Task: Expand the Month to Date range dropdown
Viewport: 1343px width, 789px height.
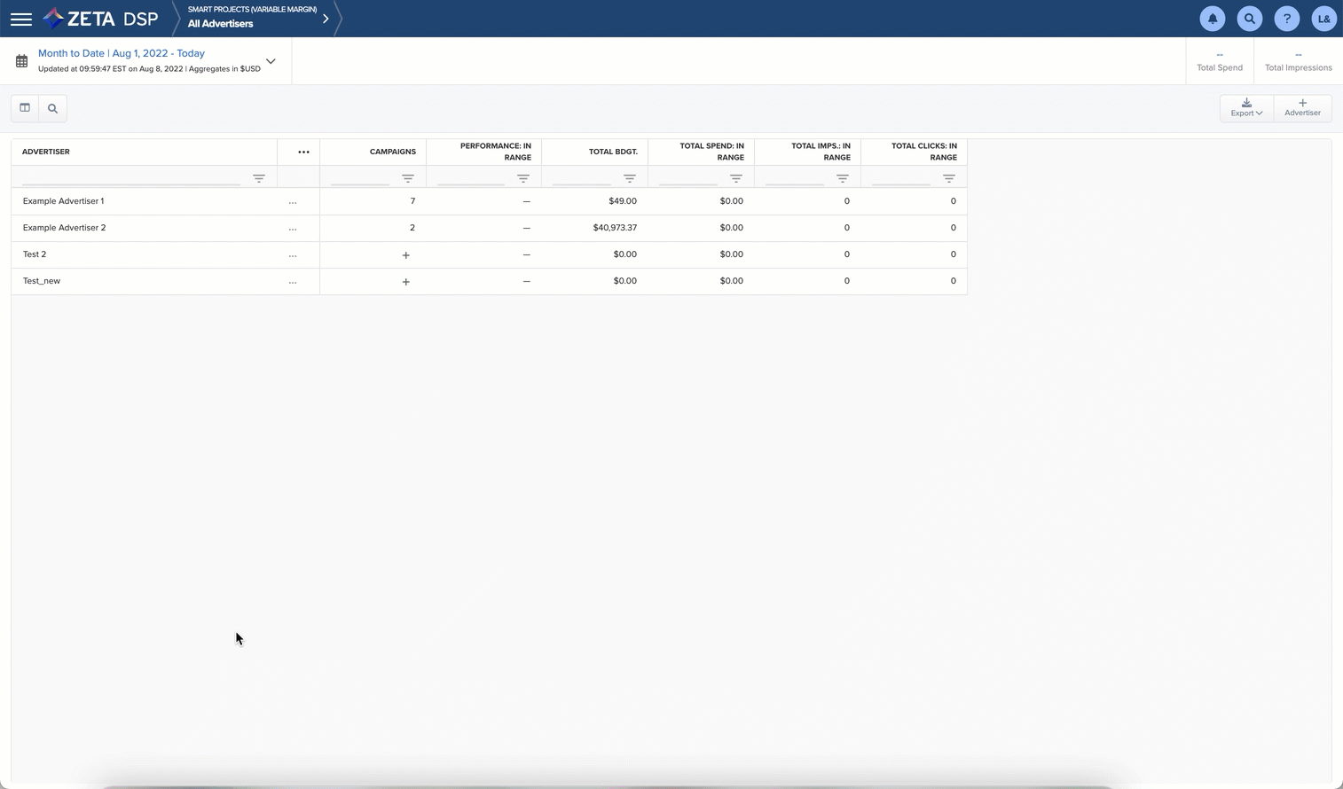Action: coord(271,61)
